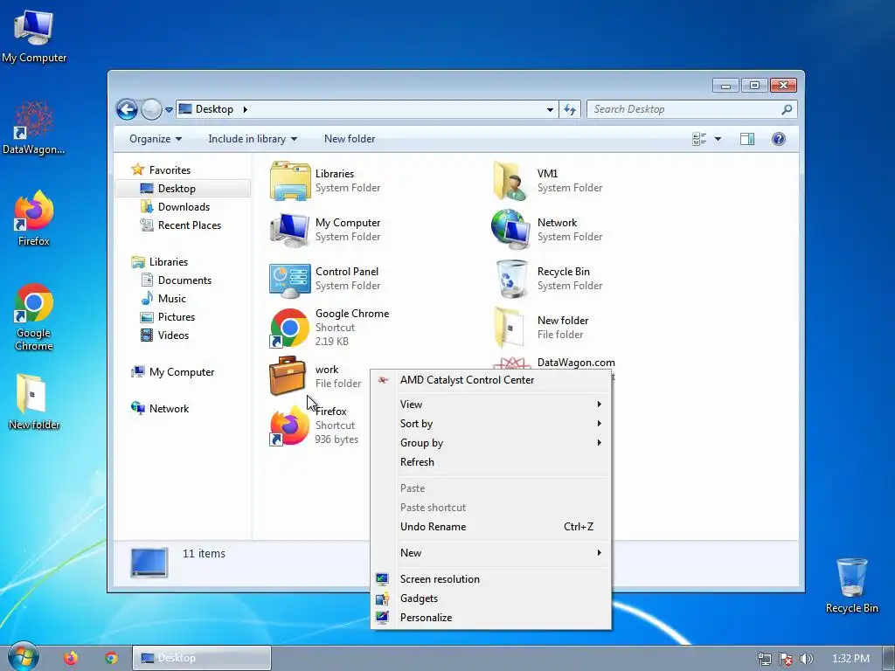
Task: Click the search magnifier icon
Action: [787, 109]
